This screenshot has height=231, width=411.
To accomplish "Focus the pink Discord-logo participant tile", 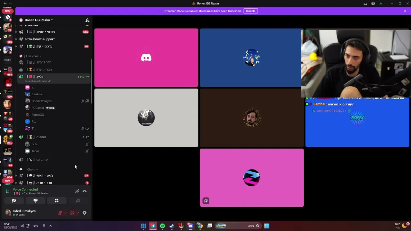I will [146, 58].
